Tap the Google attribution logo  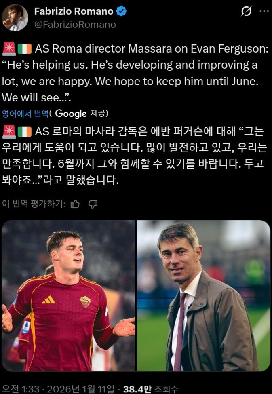point(71,114)
